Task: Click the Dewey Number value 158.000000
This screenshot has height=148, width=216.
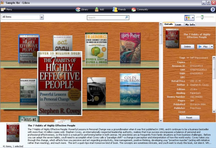Action: click(196, 97)
